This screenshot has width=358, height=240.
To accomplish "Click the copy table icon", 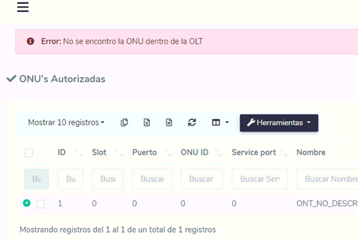I will 124,122.
